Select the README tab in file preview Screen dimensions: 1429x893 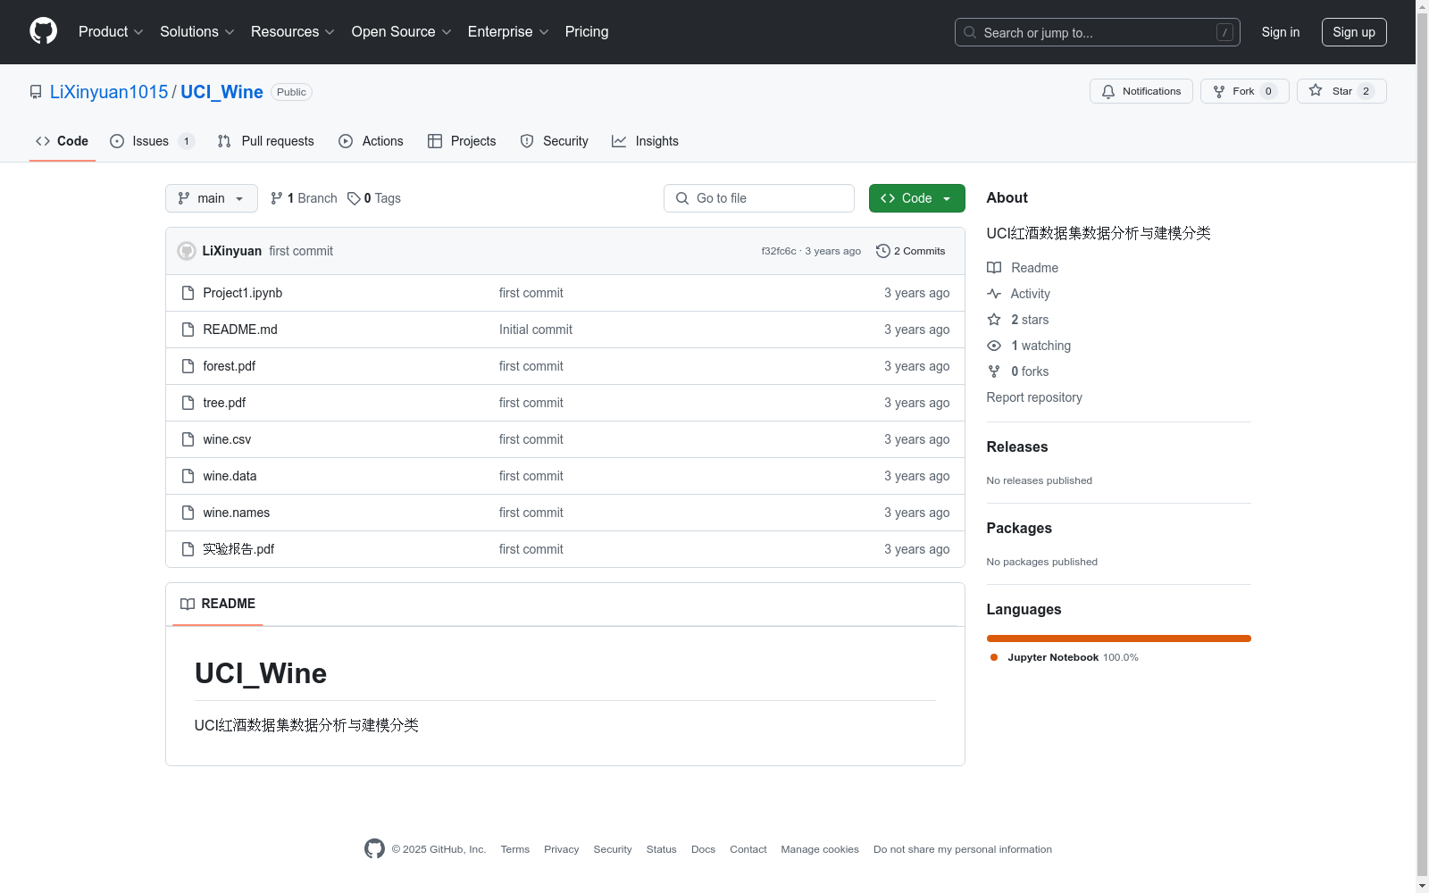pyautogui.click(x=218, y=605)
